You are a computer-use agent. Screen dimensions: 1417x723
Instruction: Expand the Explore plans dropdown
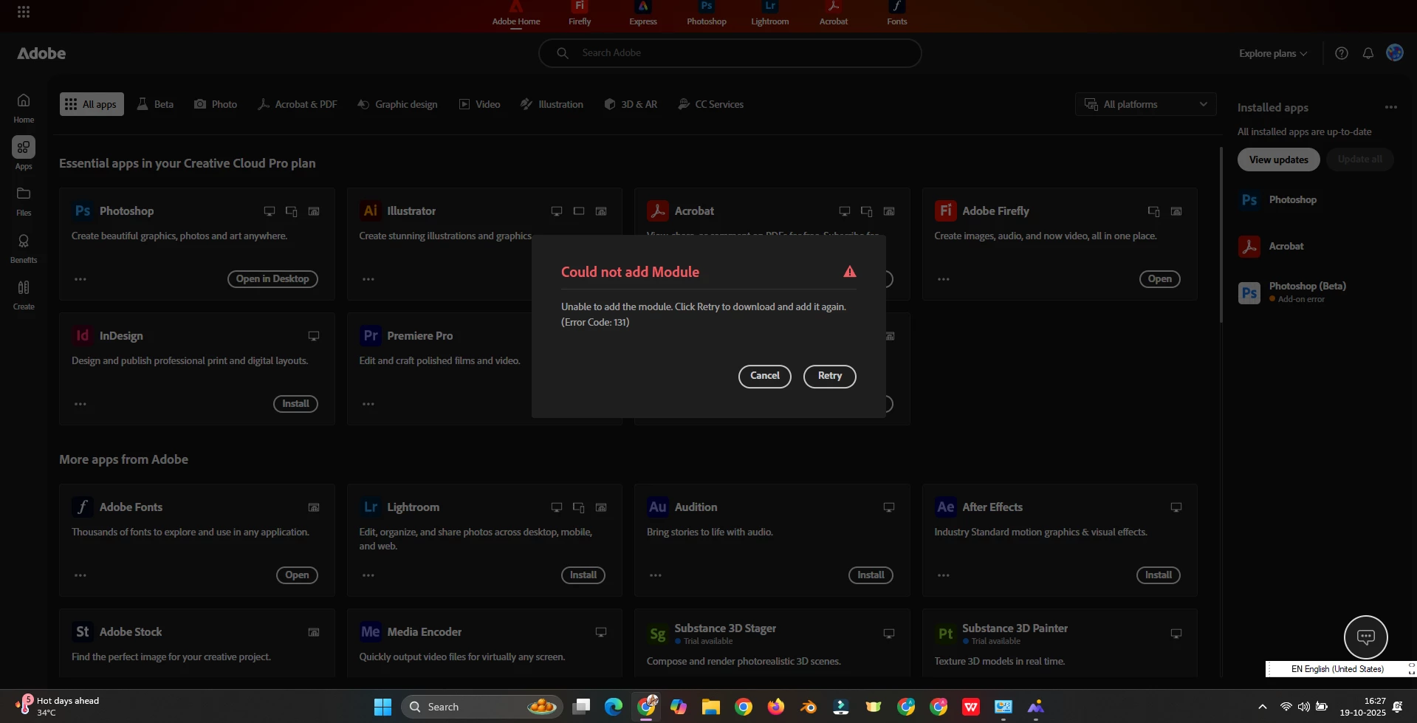[1273, 53]
